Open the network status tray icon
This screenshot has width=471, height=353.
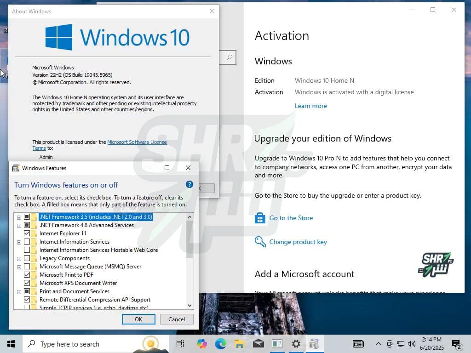401,344
